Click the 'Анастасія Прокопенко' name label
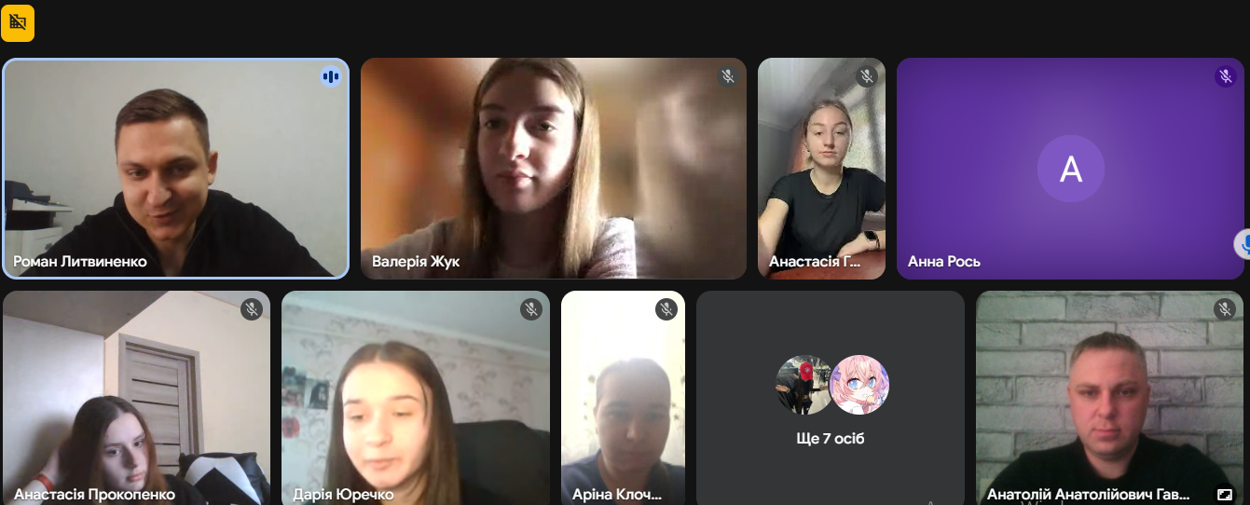 pyautogui.click(x=94, y=495)
